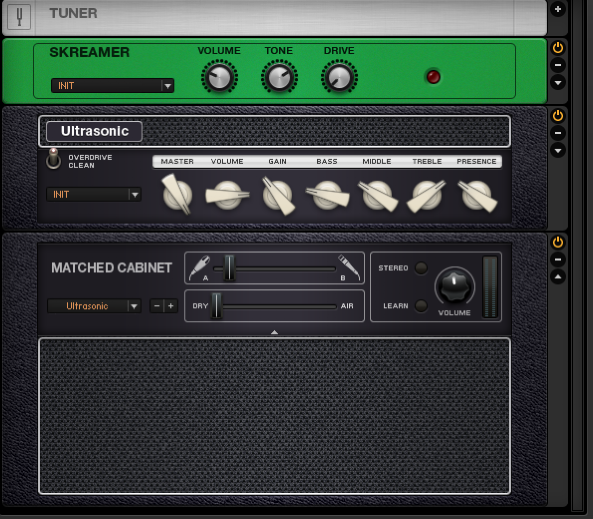593x519 pixels.
Task: Click the Ultrasonic amp name badge
Action: pos(94,131)
